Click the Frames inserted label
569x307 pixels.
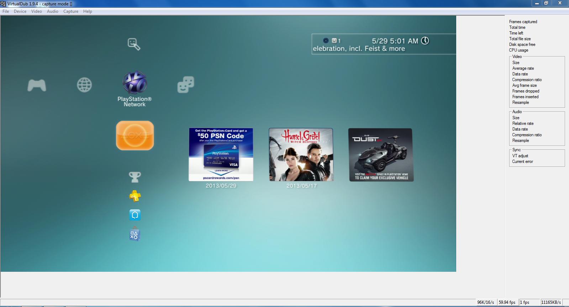click(x=525, y=97)
